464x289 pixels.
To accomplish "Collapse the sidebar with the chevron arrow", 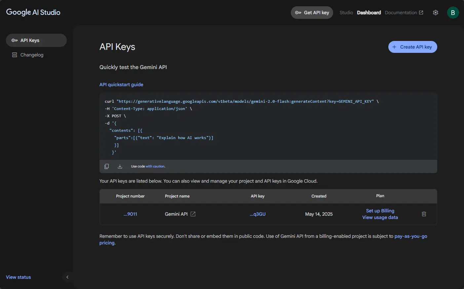I will pyautogui.click(x=67, y=277).
